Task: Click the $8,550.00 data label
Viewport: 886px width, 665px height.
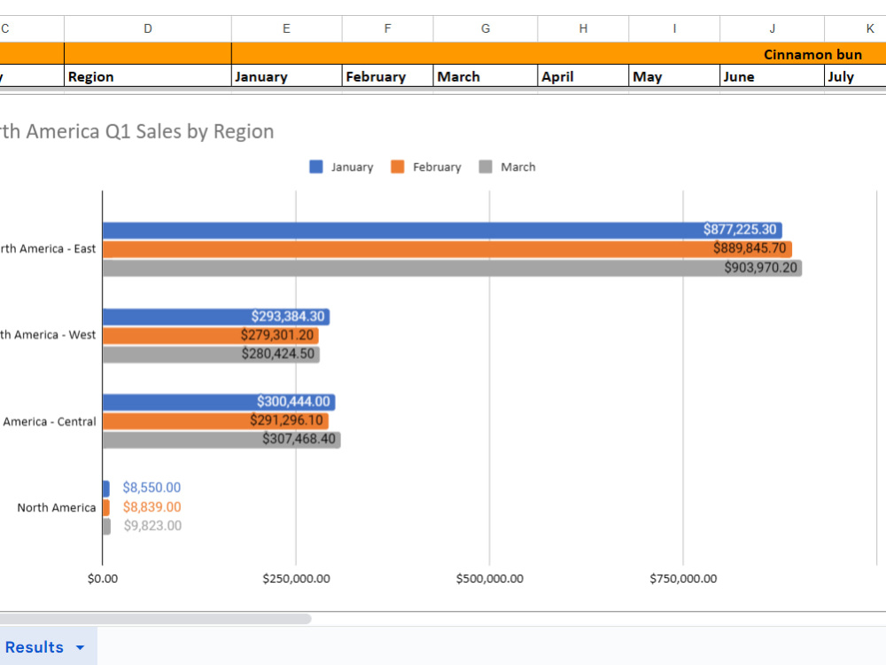Action: (x=152, y=488)
